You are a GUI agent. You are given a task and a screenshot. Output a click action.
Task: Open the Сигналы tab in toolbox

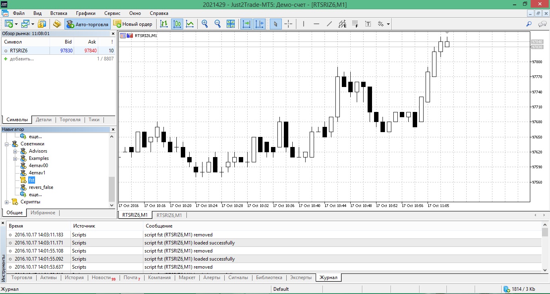pyautogui.click(x=238, y=277)
